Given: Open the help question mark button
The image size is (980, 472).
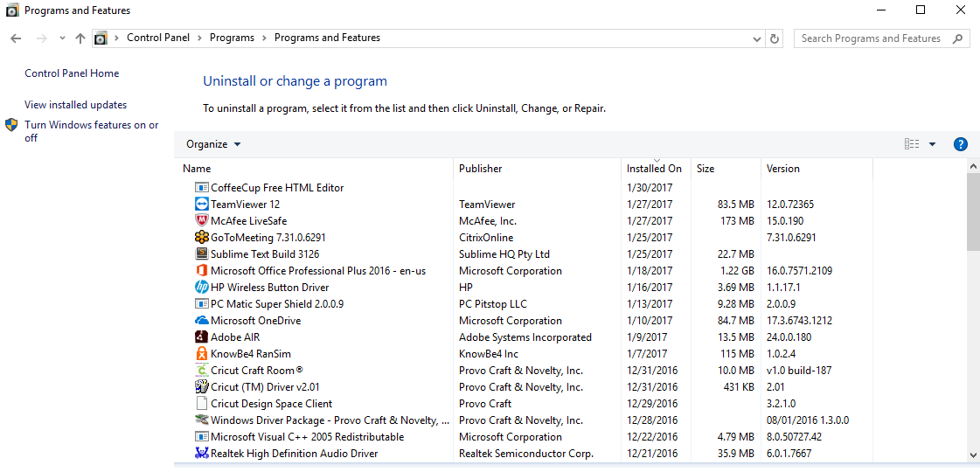Looking at the screenshot, I should click(960, 144).
